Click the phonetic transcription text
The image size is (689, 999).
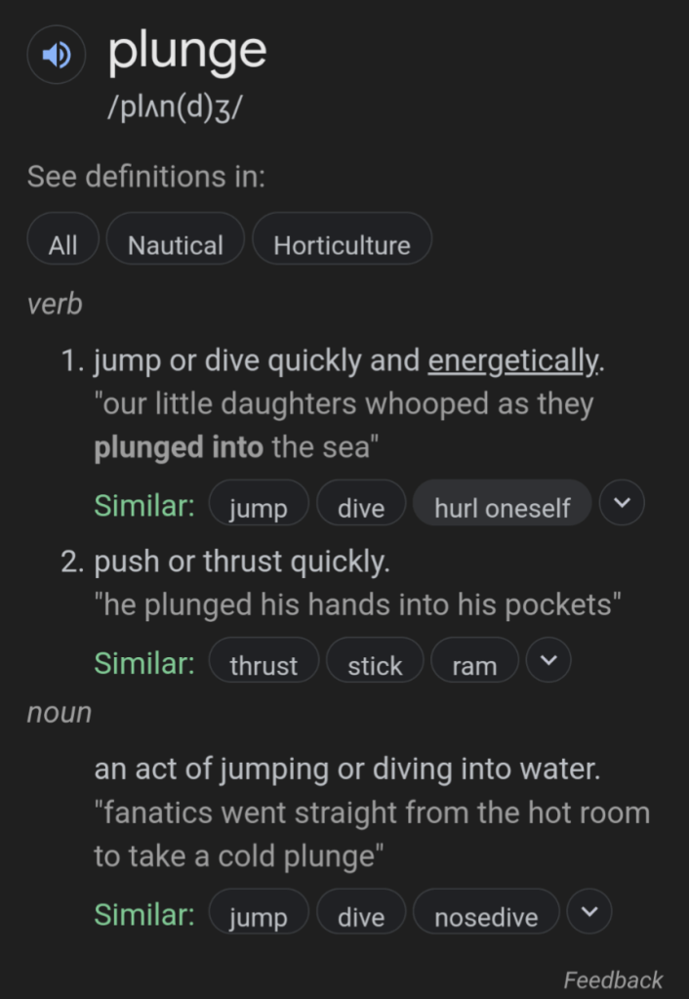coord(175,105)
